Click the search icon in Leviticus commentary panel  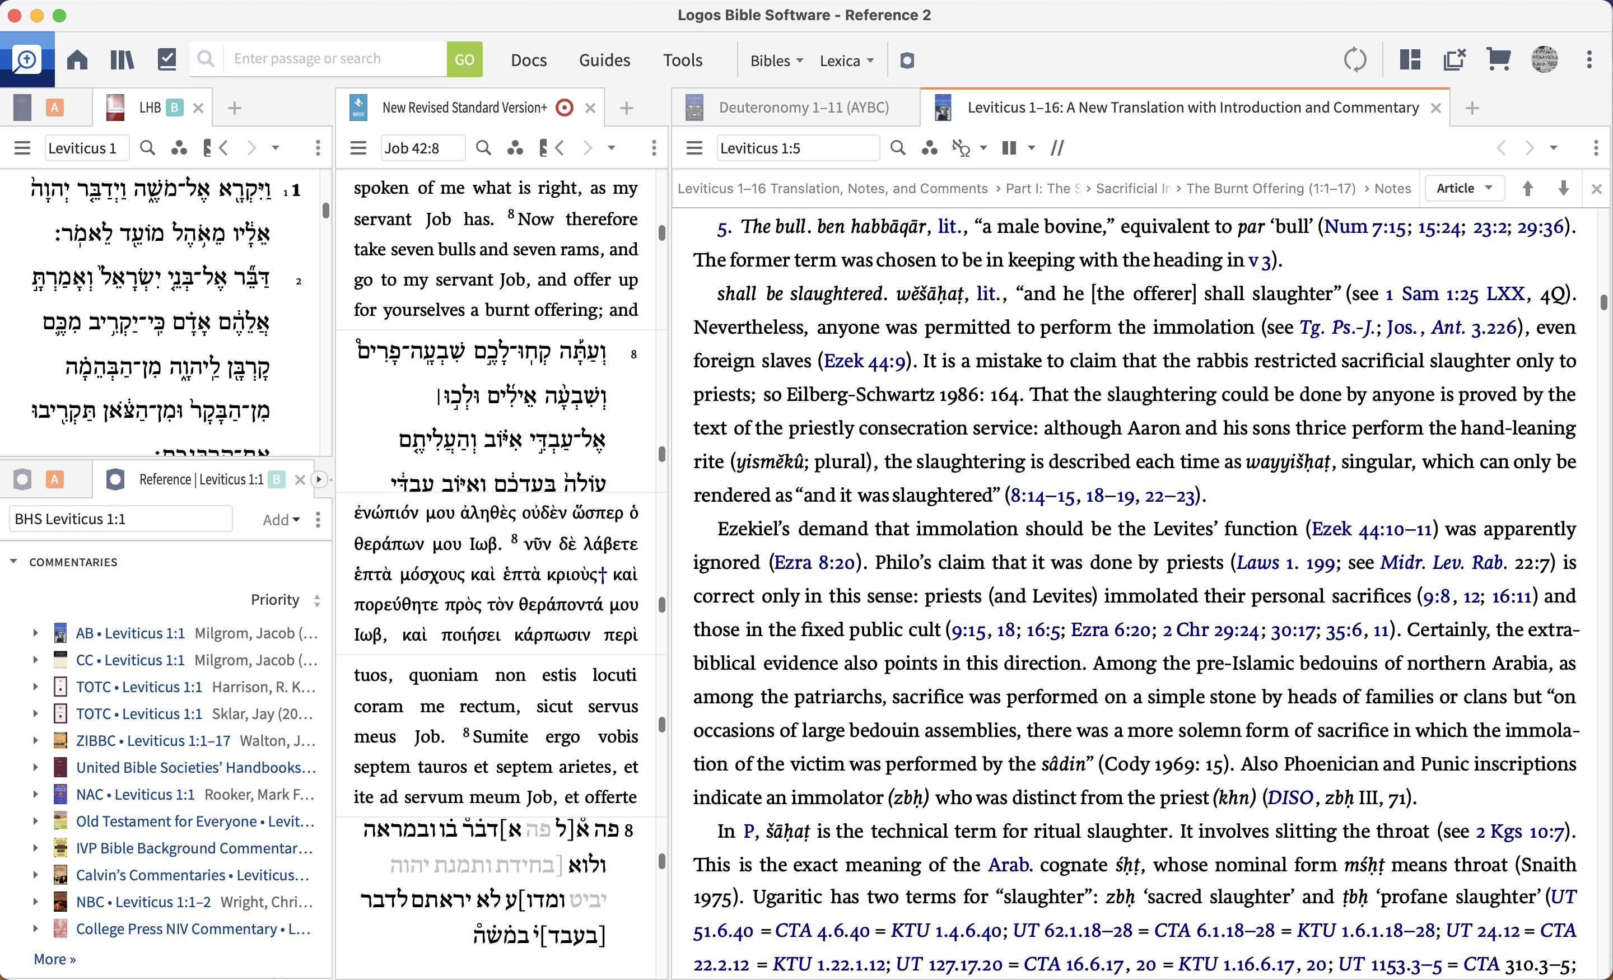tap(898, 148)
